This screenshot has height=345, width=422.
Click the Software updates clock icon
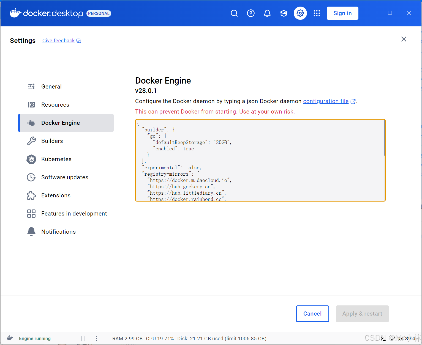click(x=31, y=177)
